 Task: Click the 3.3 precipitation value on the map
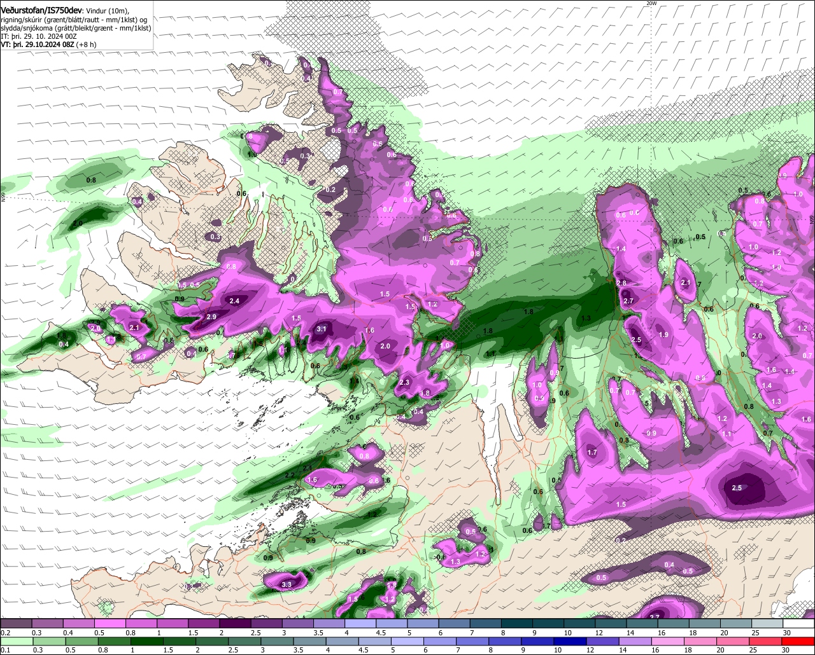coord(287,584)
